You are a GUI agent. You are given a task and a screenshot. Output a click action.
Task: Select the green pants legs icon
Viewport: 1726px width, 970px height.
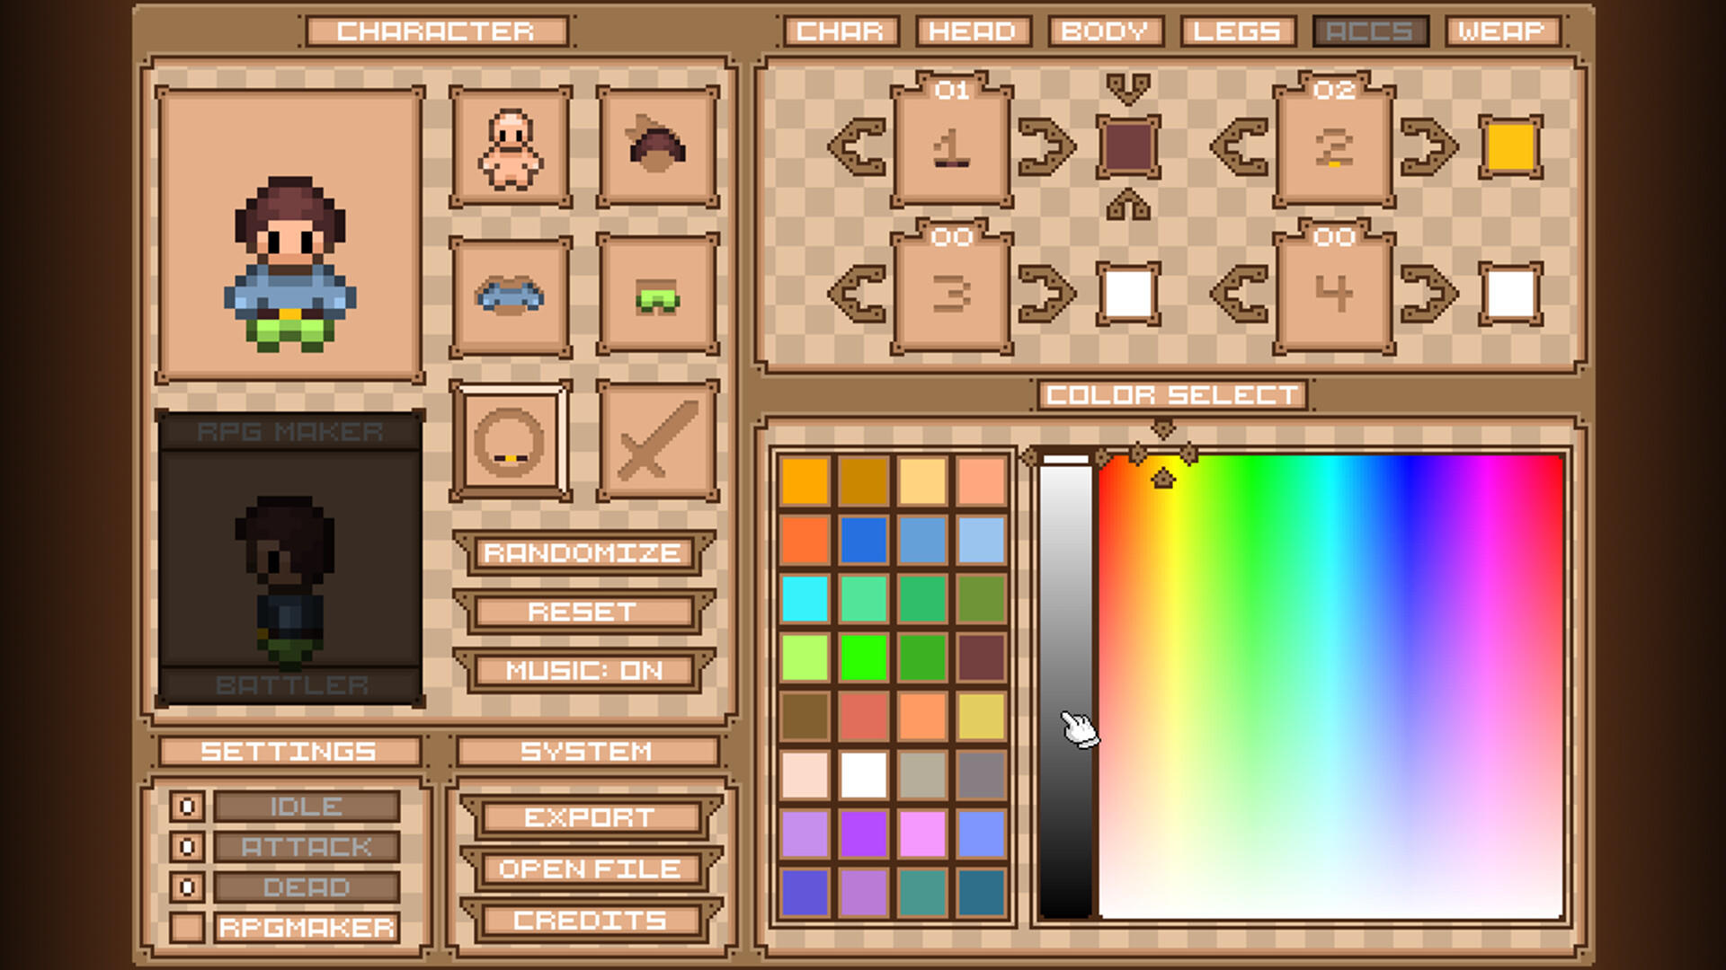[657, 296]
